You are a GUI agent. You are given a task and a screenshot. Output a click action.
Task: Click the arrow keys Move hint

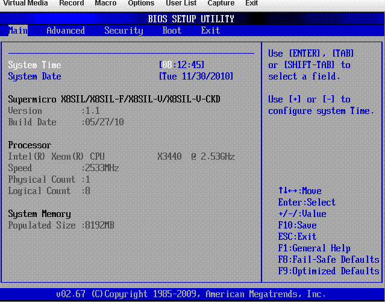300,191
